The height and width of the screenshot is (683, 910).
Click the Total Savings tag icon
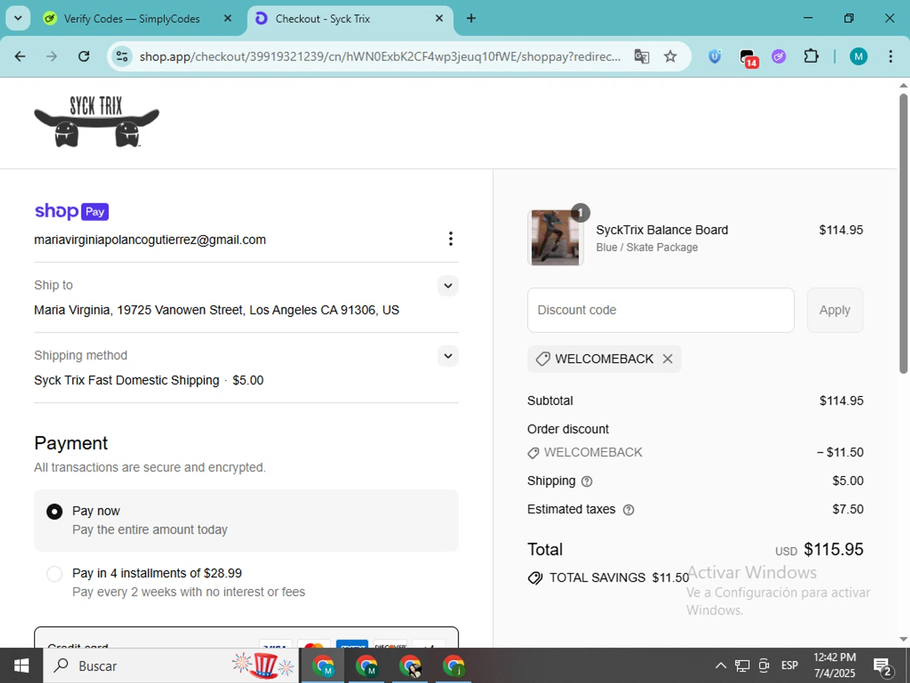(x=535, y=578)
